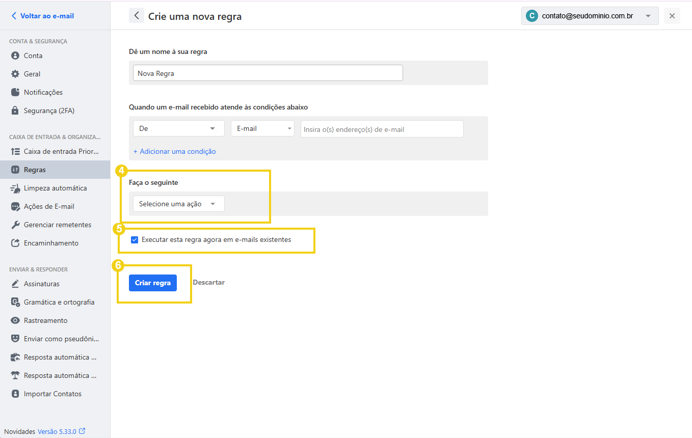
Task: Open the De condition dropdown
Action: [178, 128]
